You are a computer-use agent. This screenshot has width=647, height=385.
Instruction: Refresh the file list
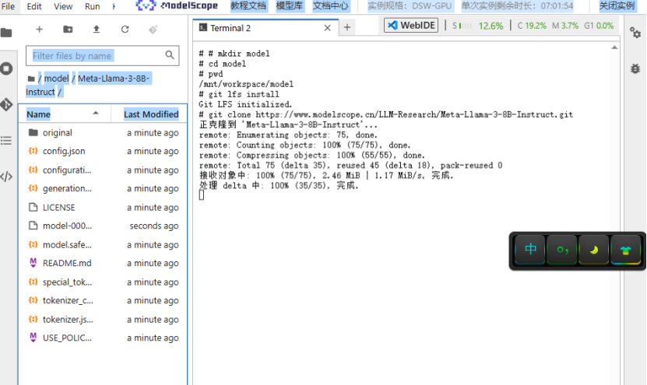coord(125,30)
